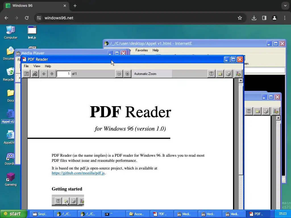The image size is (291, 218).
Task: Open a new browser tab with plus
Action: point(75,6)
